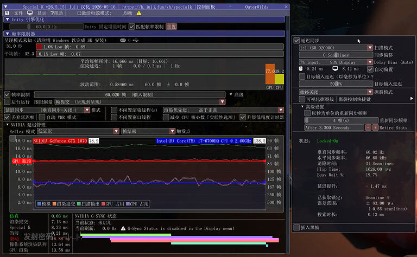Open the 扫描模式 1:1 dropdown
This screenshot has width=417, height=257.
(336, 48)
